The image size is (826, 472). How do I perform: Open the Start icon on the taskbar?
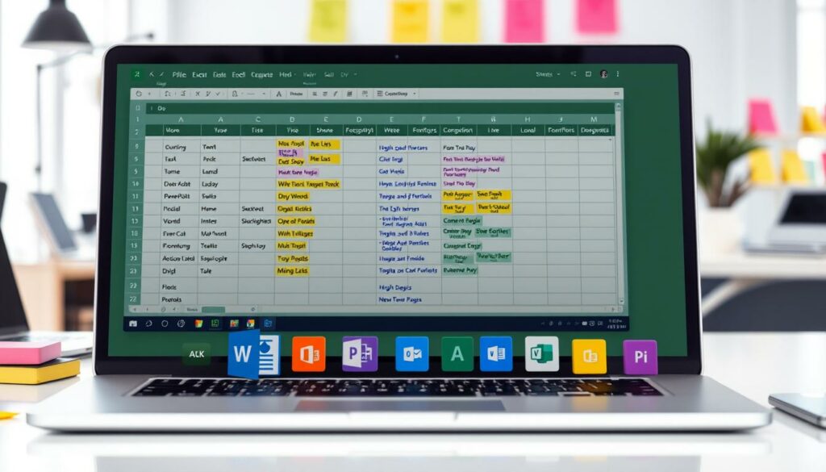[133, 324]
